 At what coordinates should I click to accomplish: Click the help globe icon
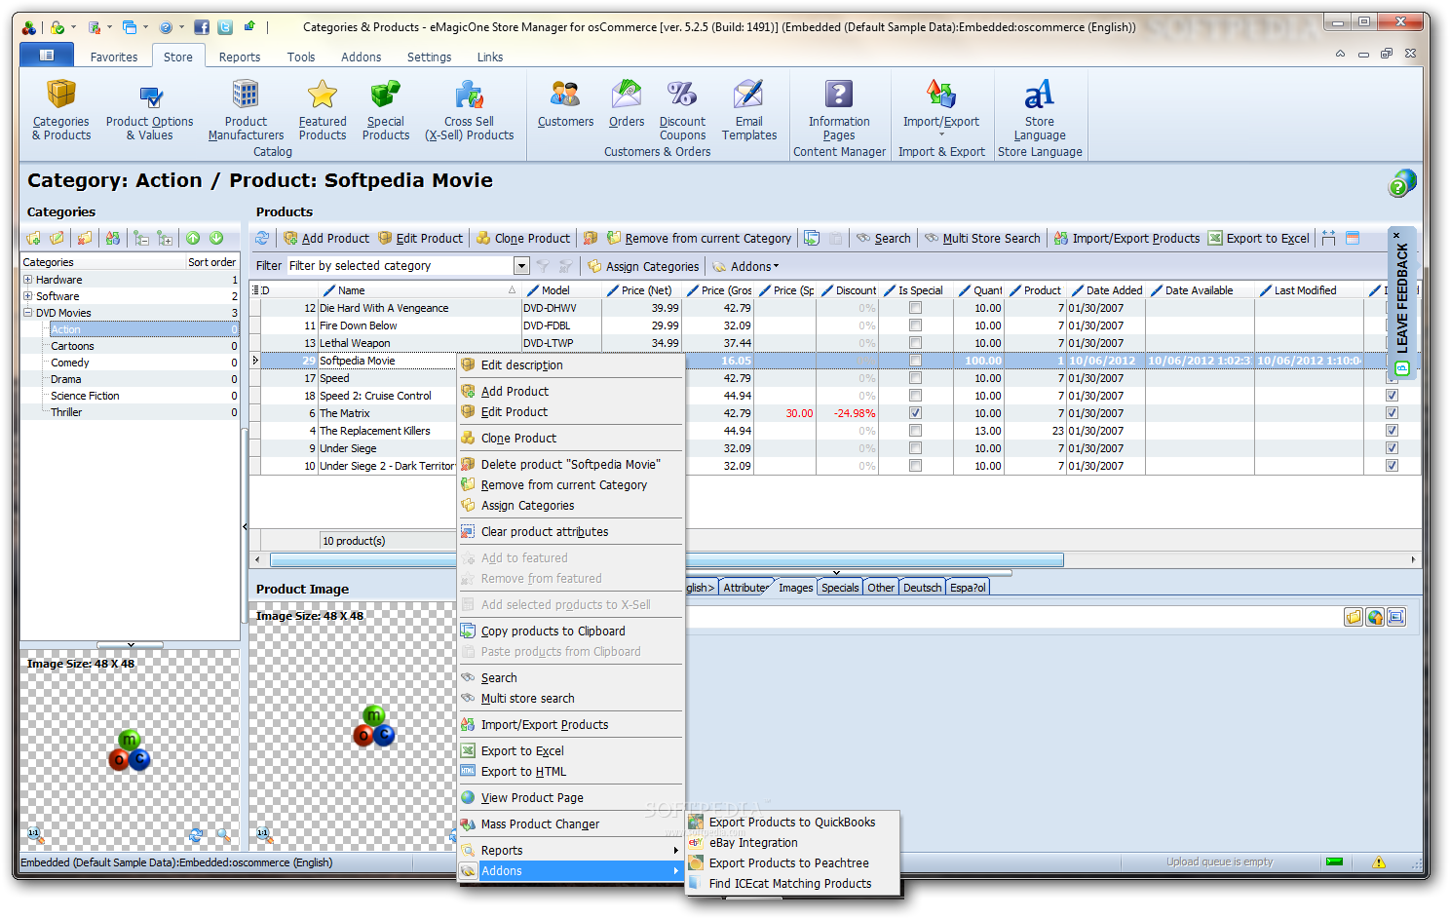coord(1402,182)
